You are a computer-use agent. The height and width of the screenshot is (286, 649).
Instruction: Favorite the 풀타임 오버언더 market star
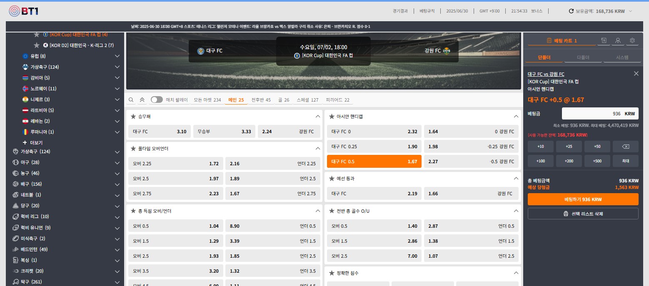[x=133, y=149]
